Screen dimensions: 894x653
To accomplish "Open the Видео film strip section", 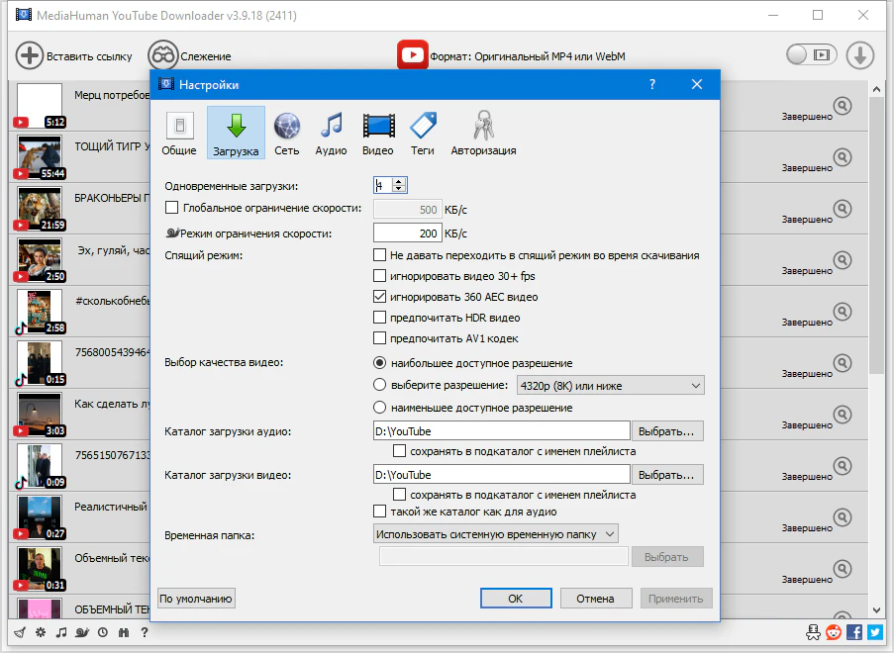I will (x=378, y=133).
